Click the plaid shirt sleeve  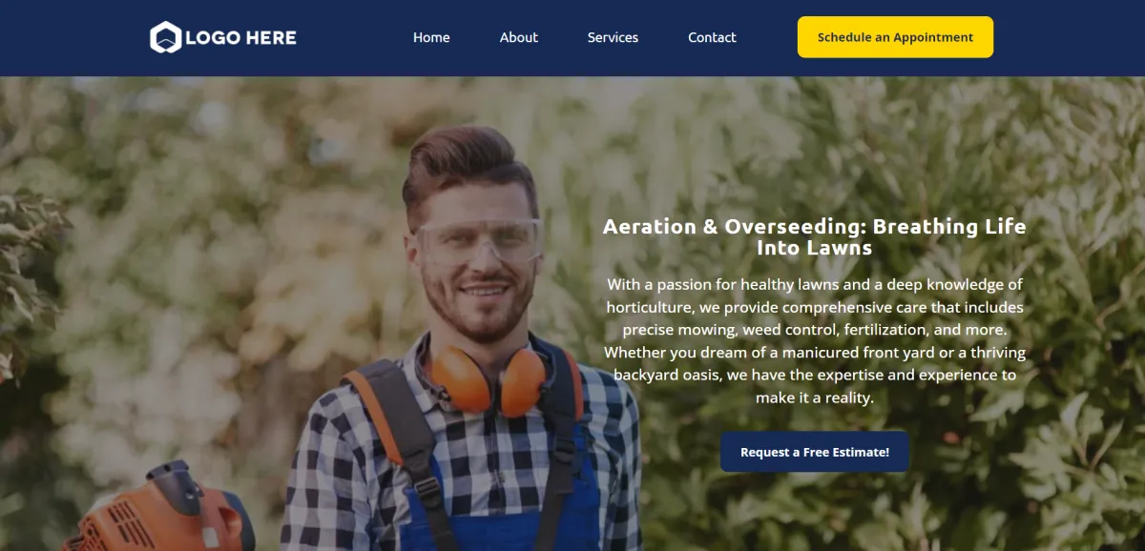click(315, 477)
